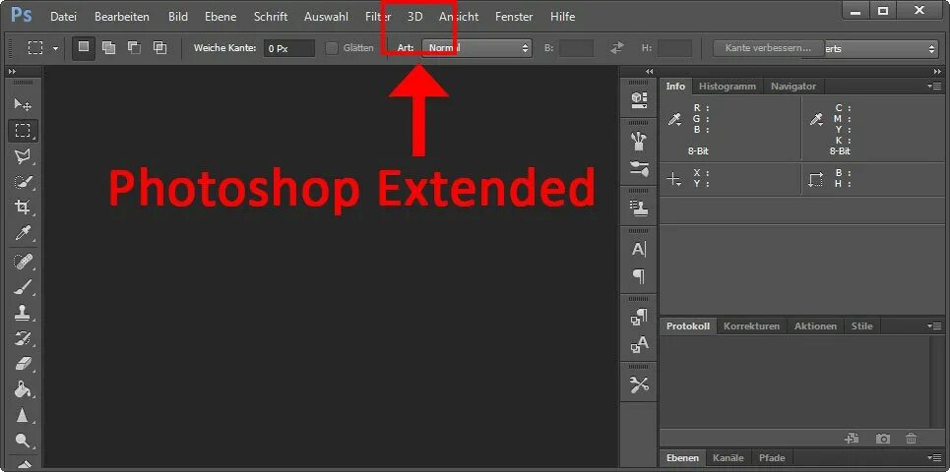
Task: Click the trash icon in Protokoll panel
Action: (912, 439)
